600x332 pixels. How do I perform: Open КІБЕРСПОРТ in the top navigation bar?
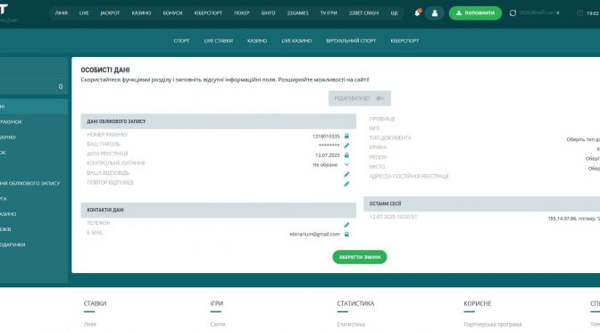pyautogui.click(x=208, y=13)
